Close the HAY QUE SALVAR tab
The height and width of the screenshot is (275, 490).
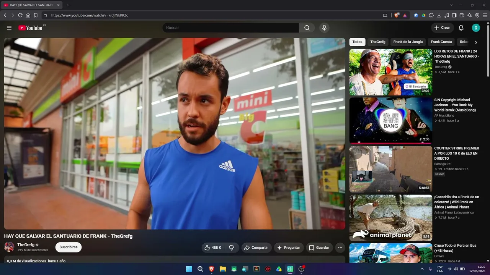(58, 5)
